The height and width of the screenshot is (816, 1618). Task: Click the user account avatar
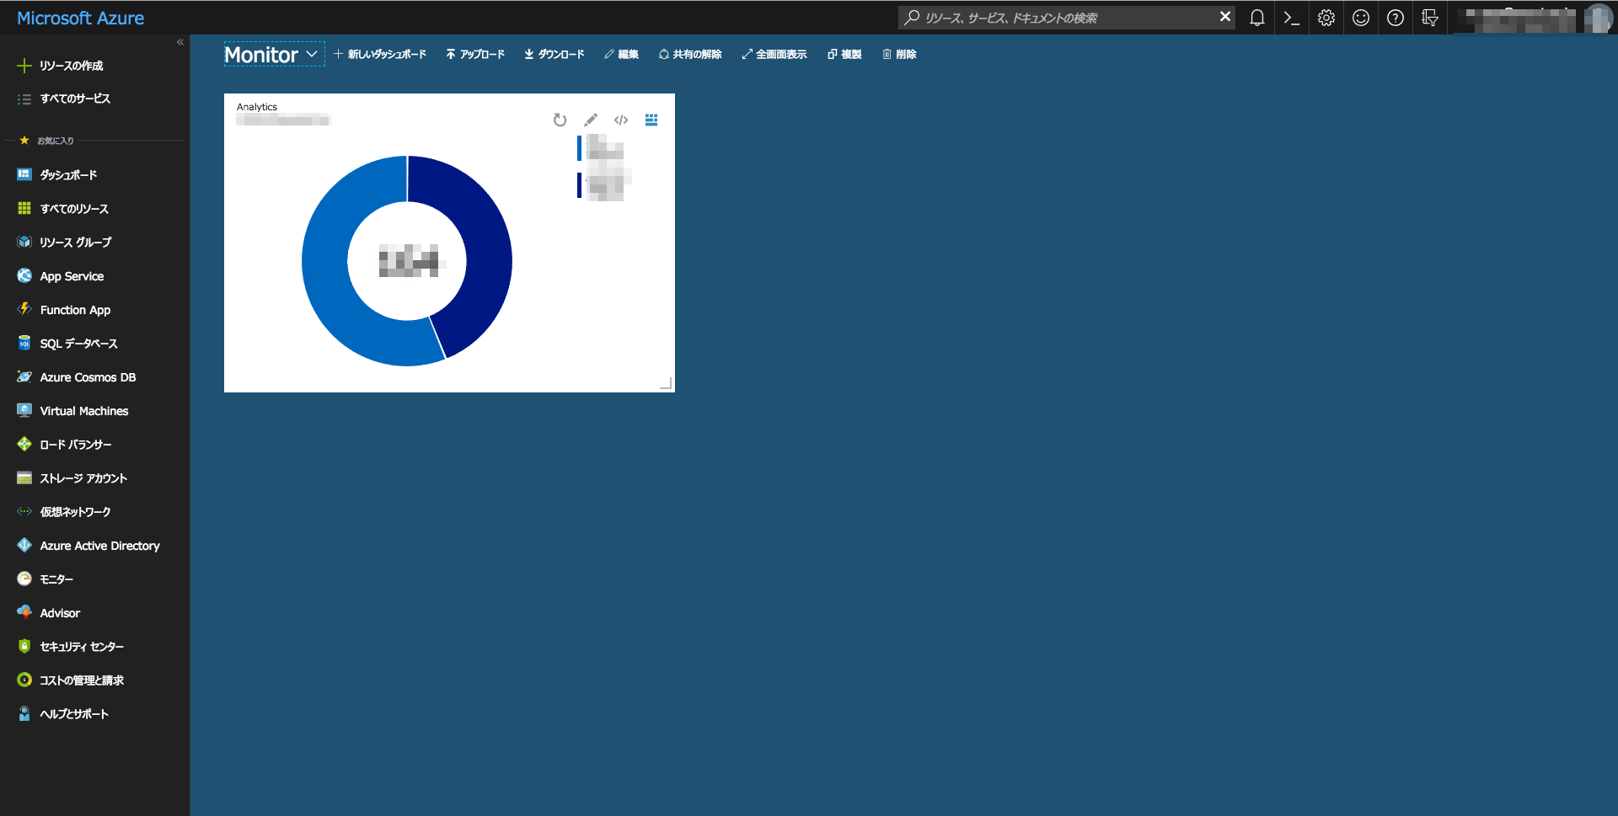pyautogui.click(x=1597, y=18)
